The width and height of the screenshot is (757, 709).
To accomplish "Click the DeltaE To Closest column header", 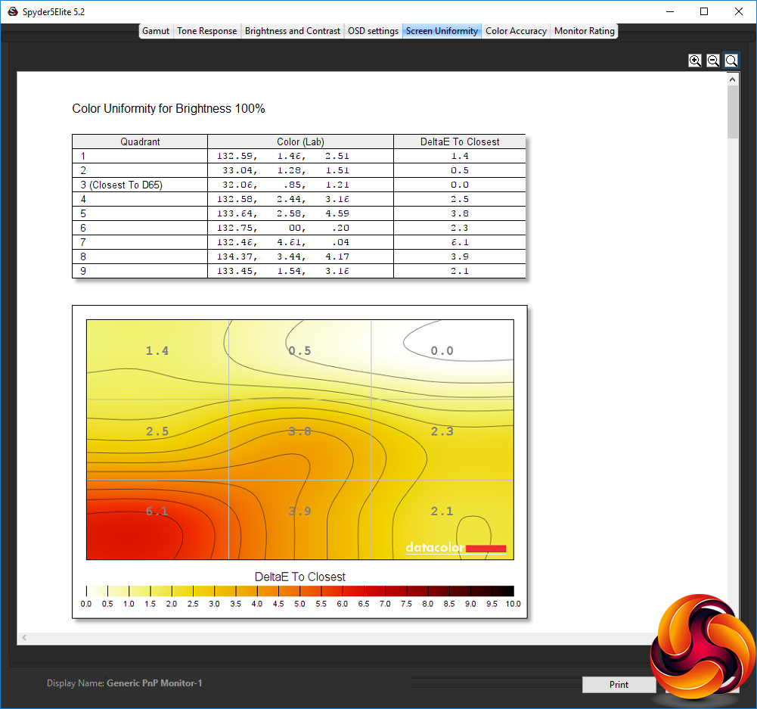I will pyautogui.click(x=460, y=141).
